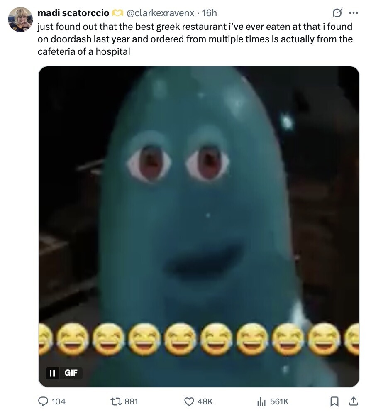Open the 16h timestamp permalink
The image size is (366, 411).
tap(209, 13)
